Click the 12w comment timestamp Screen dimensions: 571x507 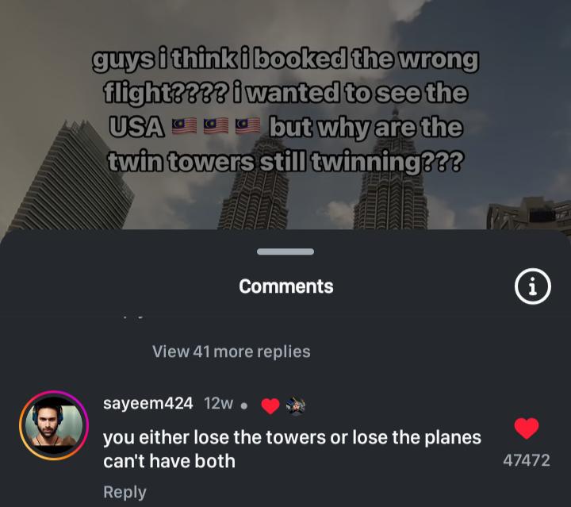tap(219, 404)
